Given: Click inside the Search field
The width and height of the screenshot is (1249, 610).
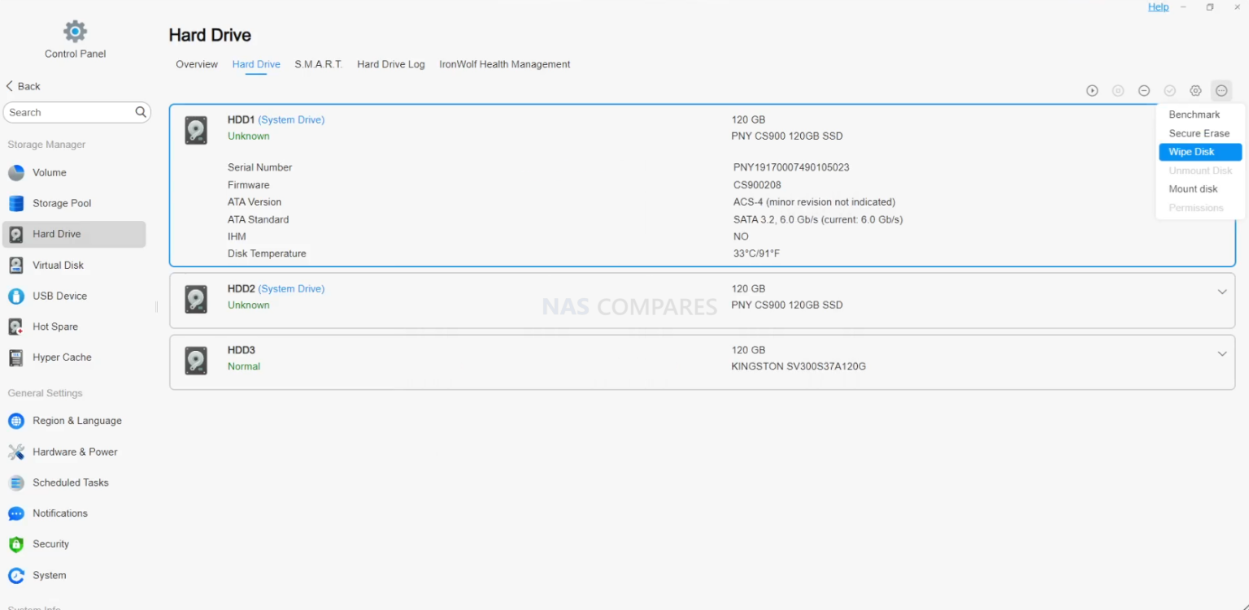Looking at the screenshot, I should [x=65, y=112].
